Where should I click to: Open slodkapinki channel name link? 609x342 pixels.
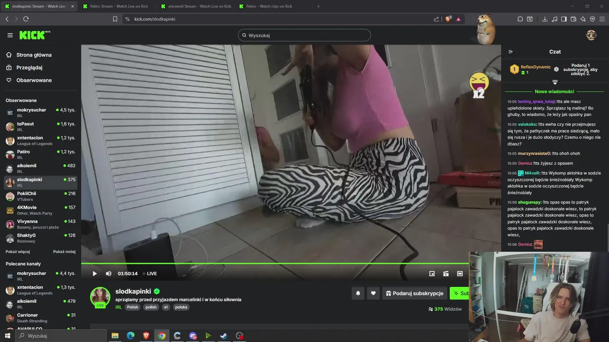pos(133,291)
